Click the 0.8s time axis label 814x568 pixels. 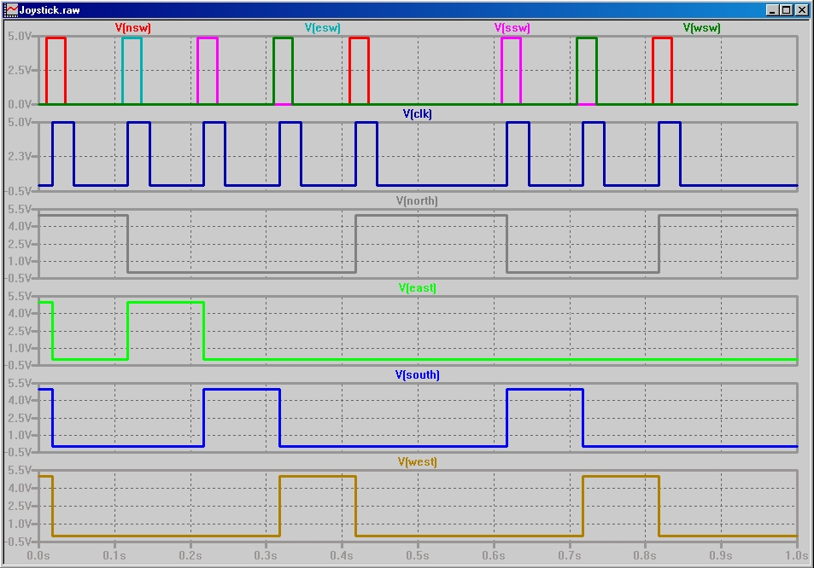[645, 556]
